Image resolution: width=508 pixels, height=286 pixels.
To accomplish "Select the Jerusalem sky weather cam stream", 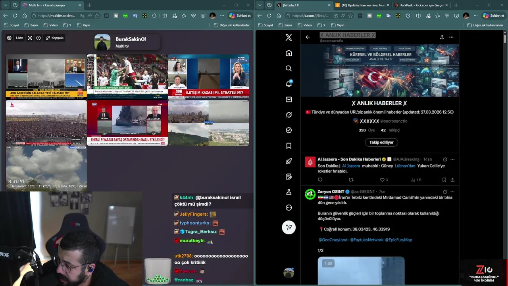I will tap(46, 168).
